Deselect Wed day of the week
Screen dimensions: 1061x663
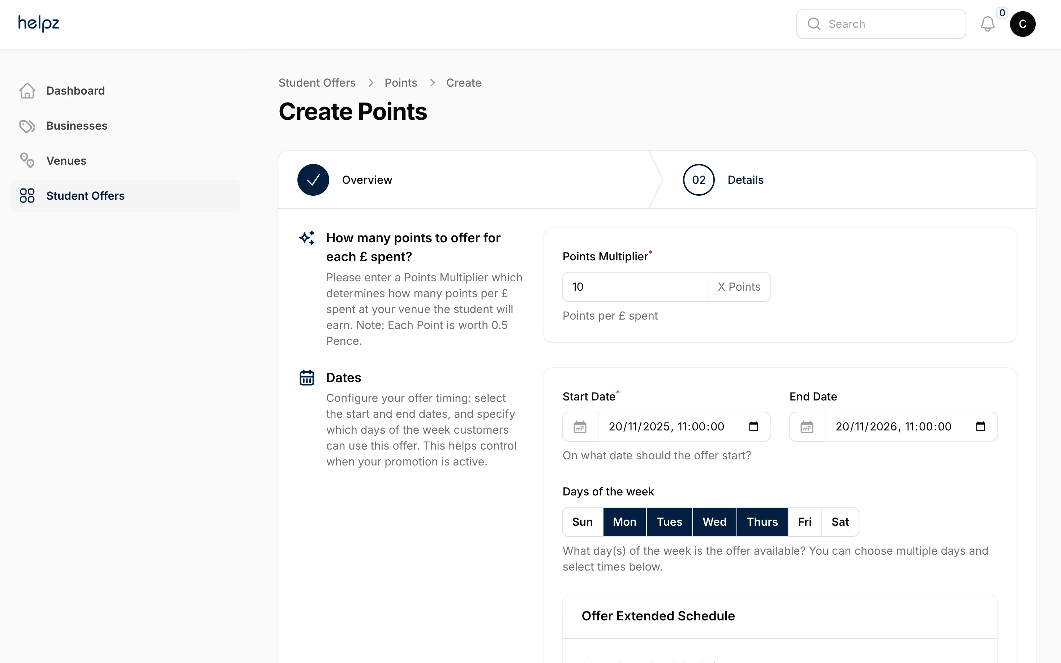(x=714, y=522)
